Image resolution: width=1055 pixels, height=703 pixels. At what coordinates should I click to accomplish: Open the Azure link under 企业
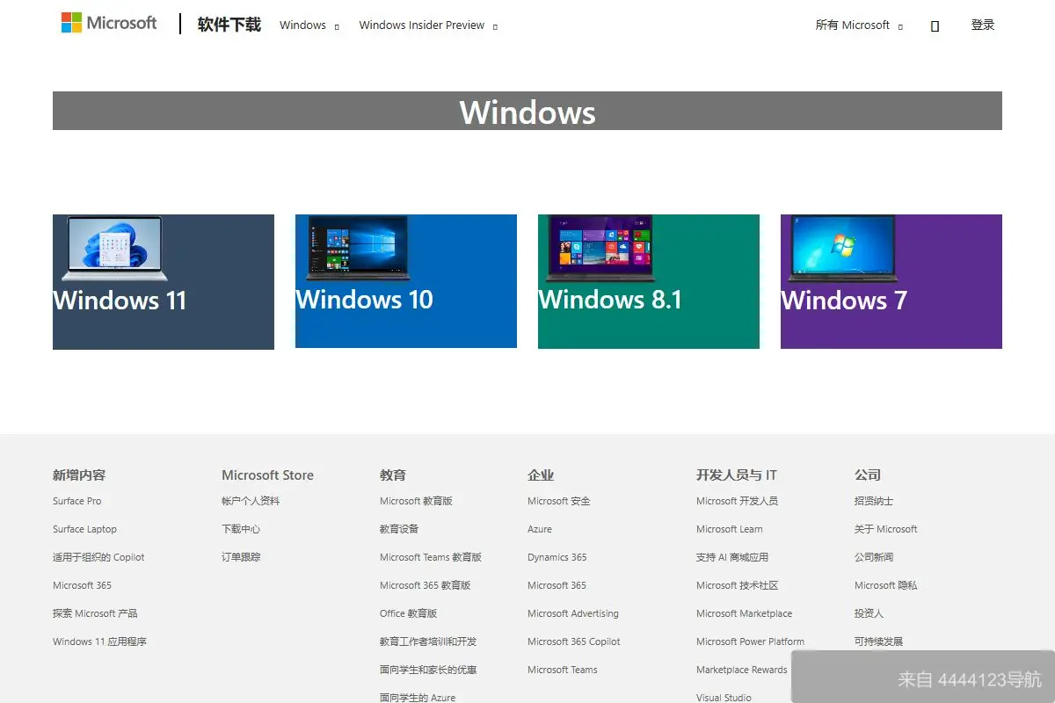539,529
